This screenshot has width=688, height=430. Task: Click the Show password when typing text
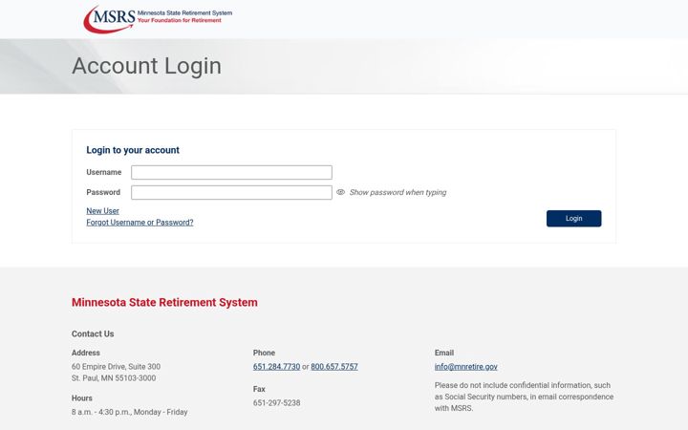coord(398,192)
